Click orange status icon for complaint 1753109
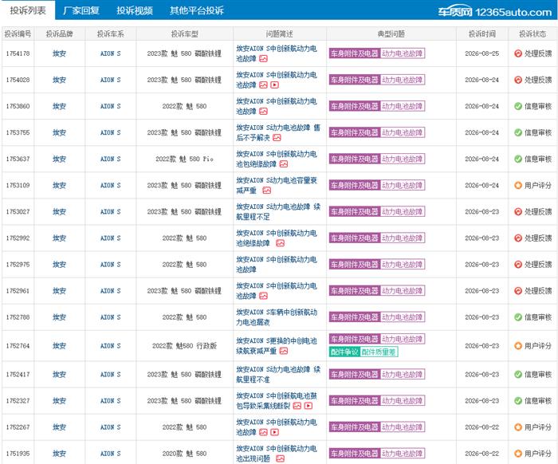This screenshot has width=558, height=464. tap(518, 186)
